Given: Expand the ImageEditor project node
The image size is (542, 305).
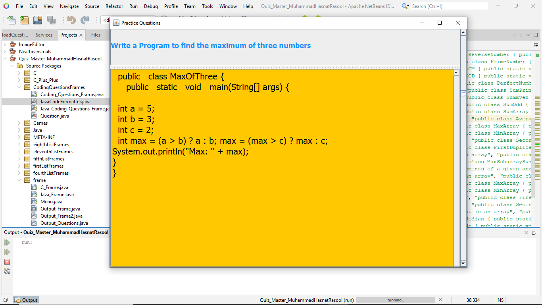Looking at the screenshot, I should (5, 44).
